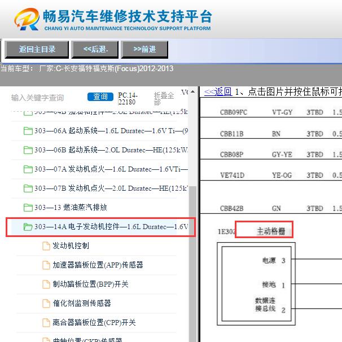Expand 303—07A 发动机点火—1.6L tree item
This screenshot has height=342, width=342.
coord(111,169)
